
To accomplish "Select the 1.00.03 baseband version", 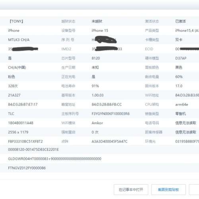I will tap(98, 95).
